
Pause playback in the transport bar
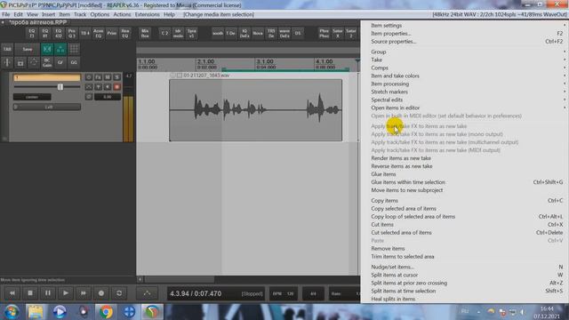click(x=48, y=293)
